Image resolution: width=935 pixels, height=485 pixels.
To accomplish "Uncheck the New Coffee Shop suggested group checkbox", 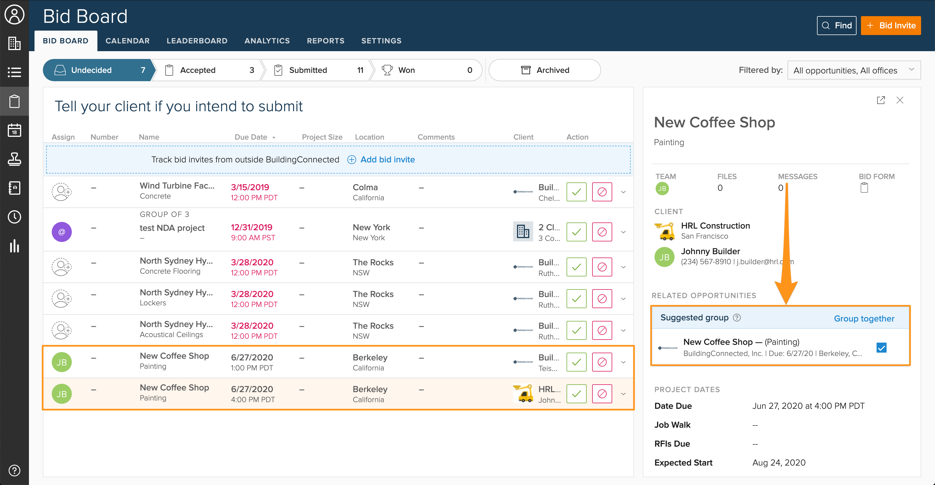I will pyautogui.click(x=881, y=348).
